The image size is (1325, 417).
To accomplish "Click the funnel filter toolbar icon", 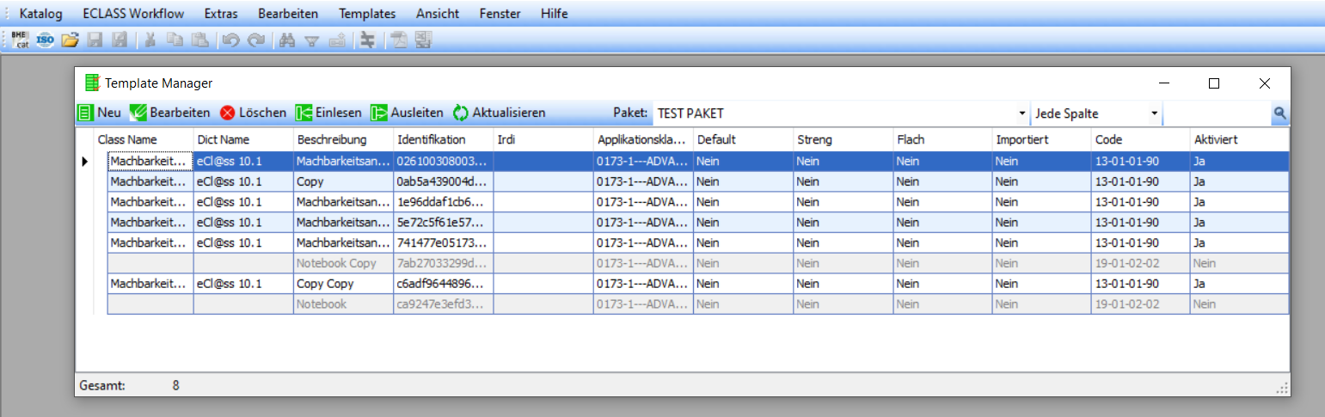I will tap(312, 40).
